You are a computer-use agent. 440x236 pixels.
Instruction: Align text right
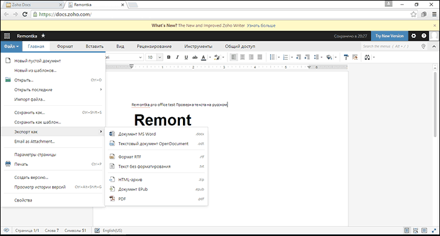pos(251,57)
